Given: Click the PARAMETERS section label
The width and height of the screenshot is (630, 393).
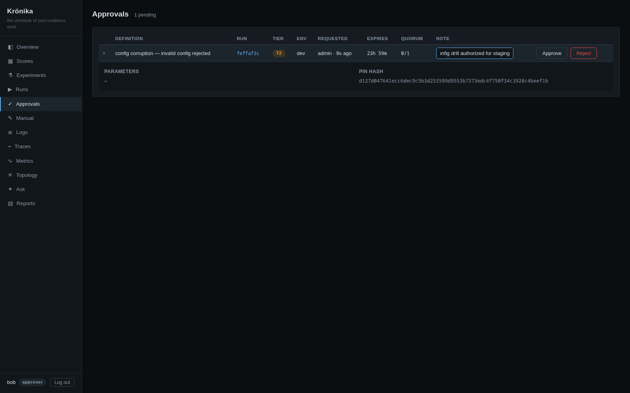Looking at the screenshot, I should tap(122, 72).
